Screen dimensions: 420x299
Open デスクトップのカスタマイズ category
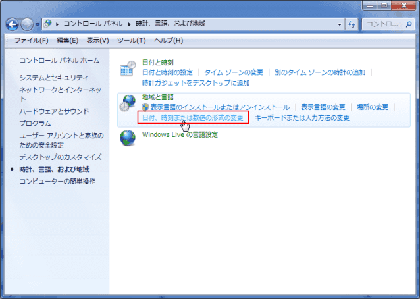click(61, 157)
